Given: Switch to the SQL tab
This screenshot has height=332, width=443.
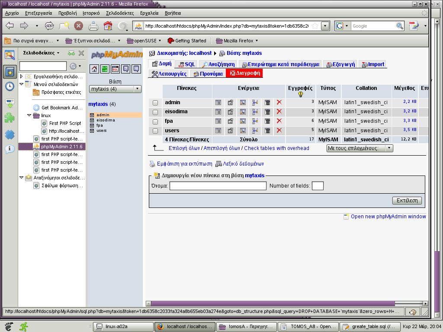Looking at the screenshot, I should coord(187,64).
